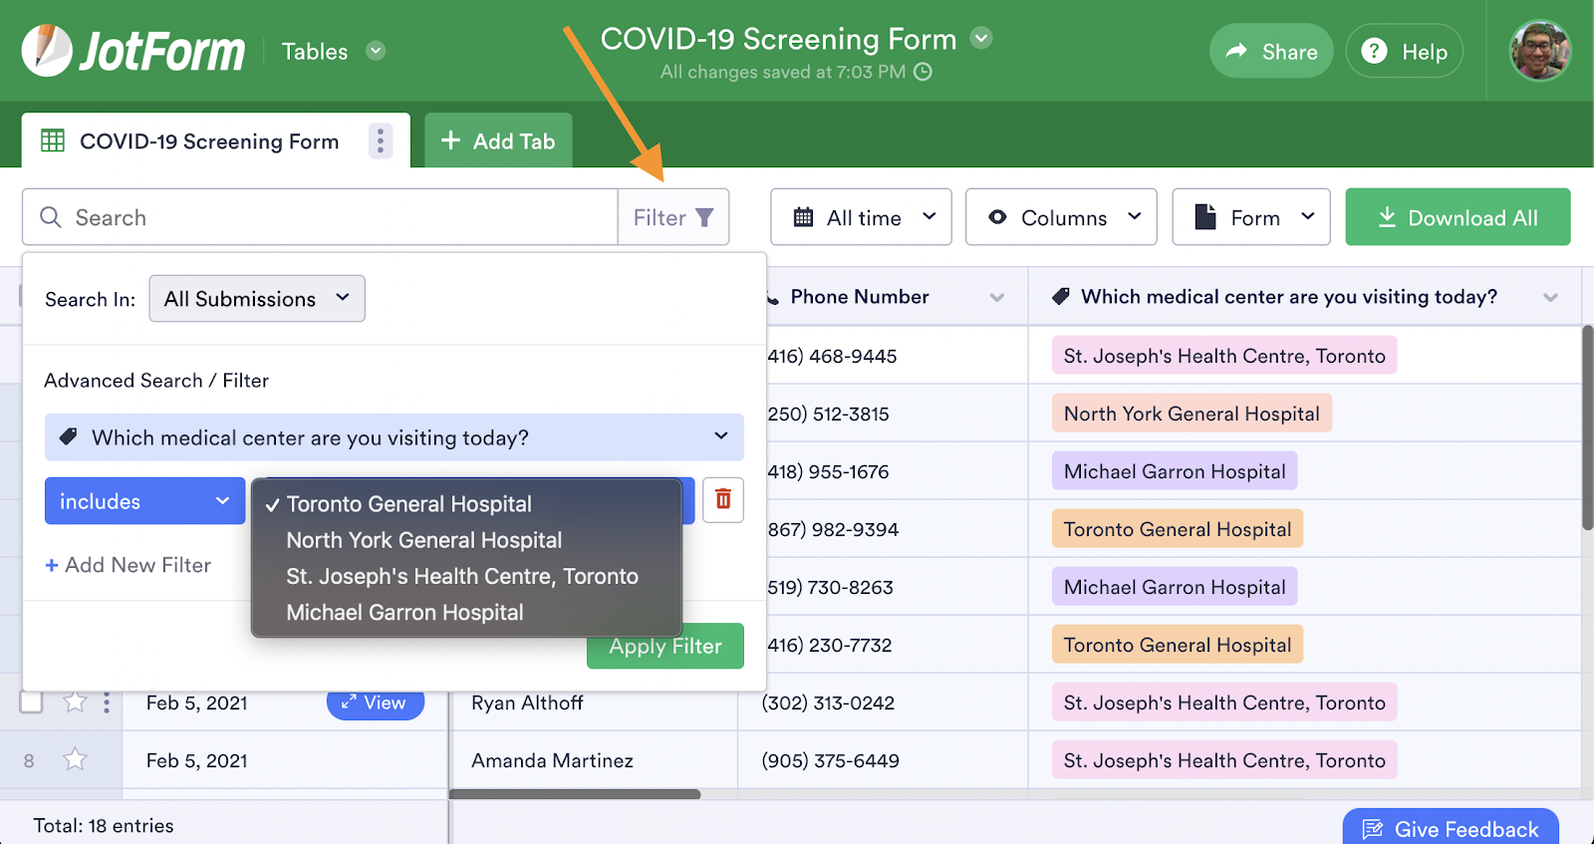
Task: Click the Total: 18 entries label
Action: (104, 825)
